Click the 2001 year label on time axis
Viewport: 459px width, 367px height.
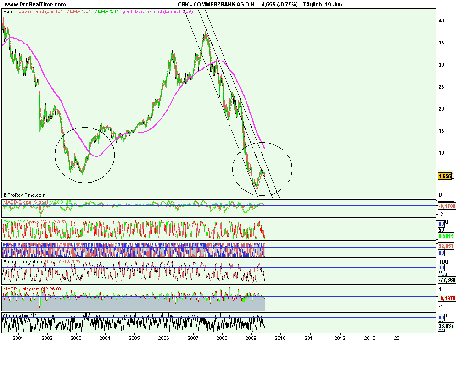click(x=18, y=338)
